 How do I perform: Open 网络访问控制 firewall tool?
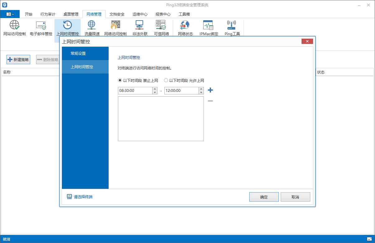click(x=115, y=28)
